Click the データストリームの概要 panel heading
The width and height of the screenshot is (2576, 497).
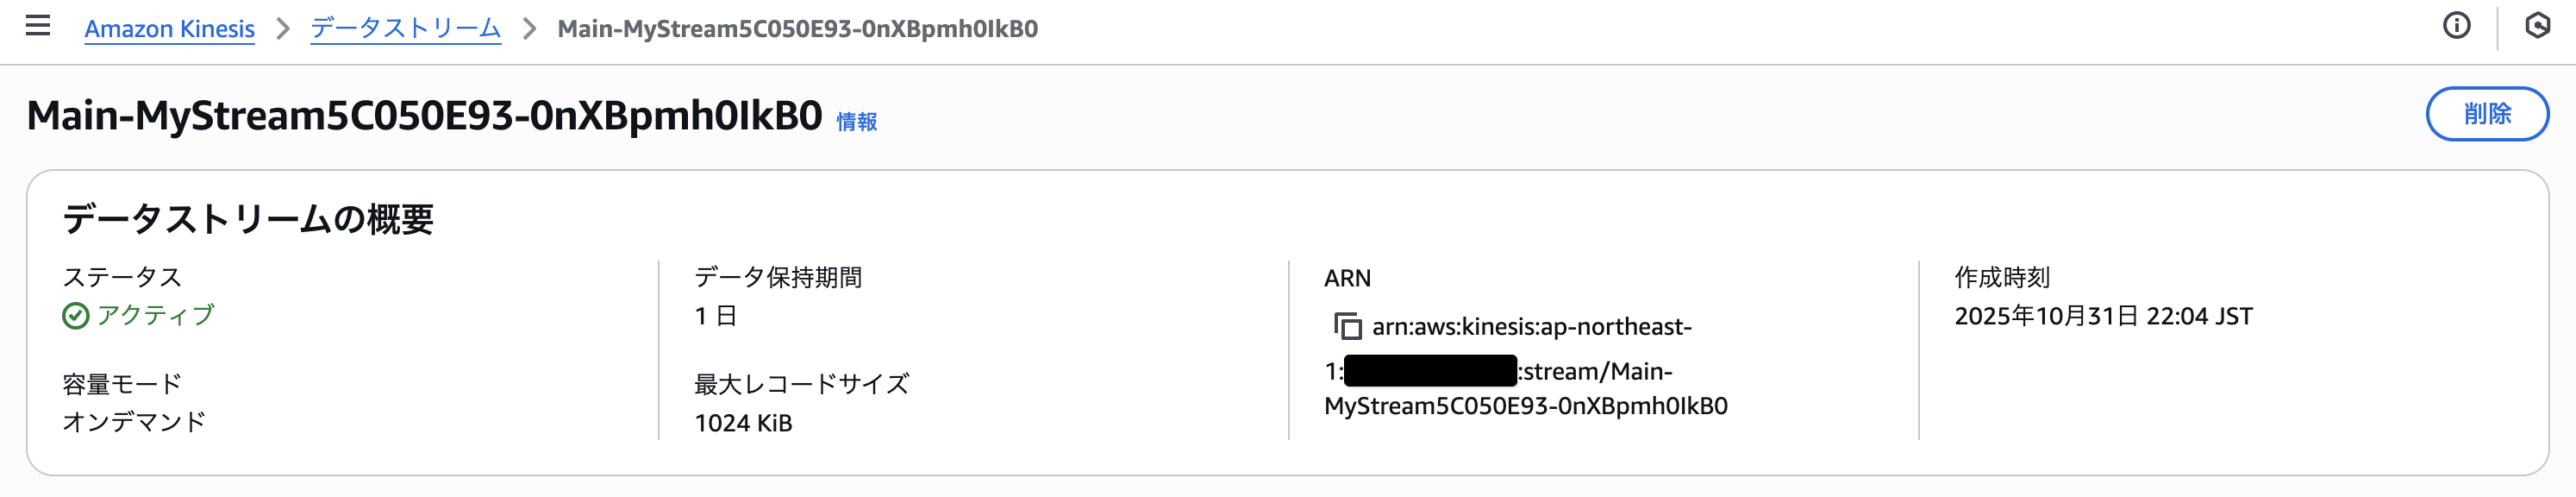248,219
